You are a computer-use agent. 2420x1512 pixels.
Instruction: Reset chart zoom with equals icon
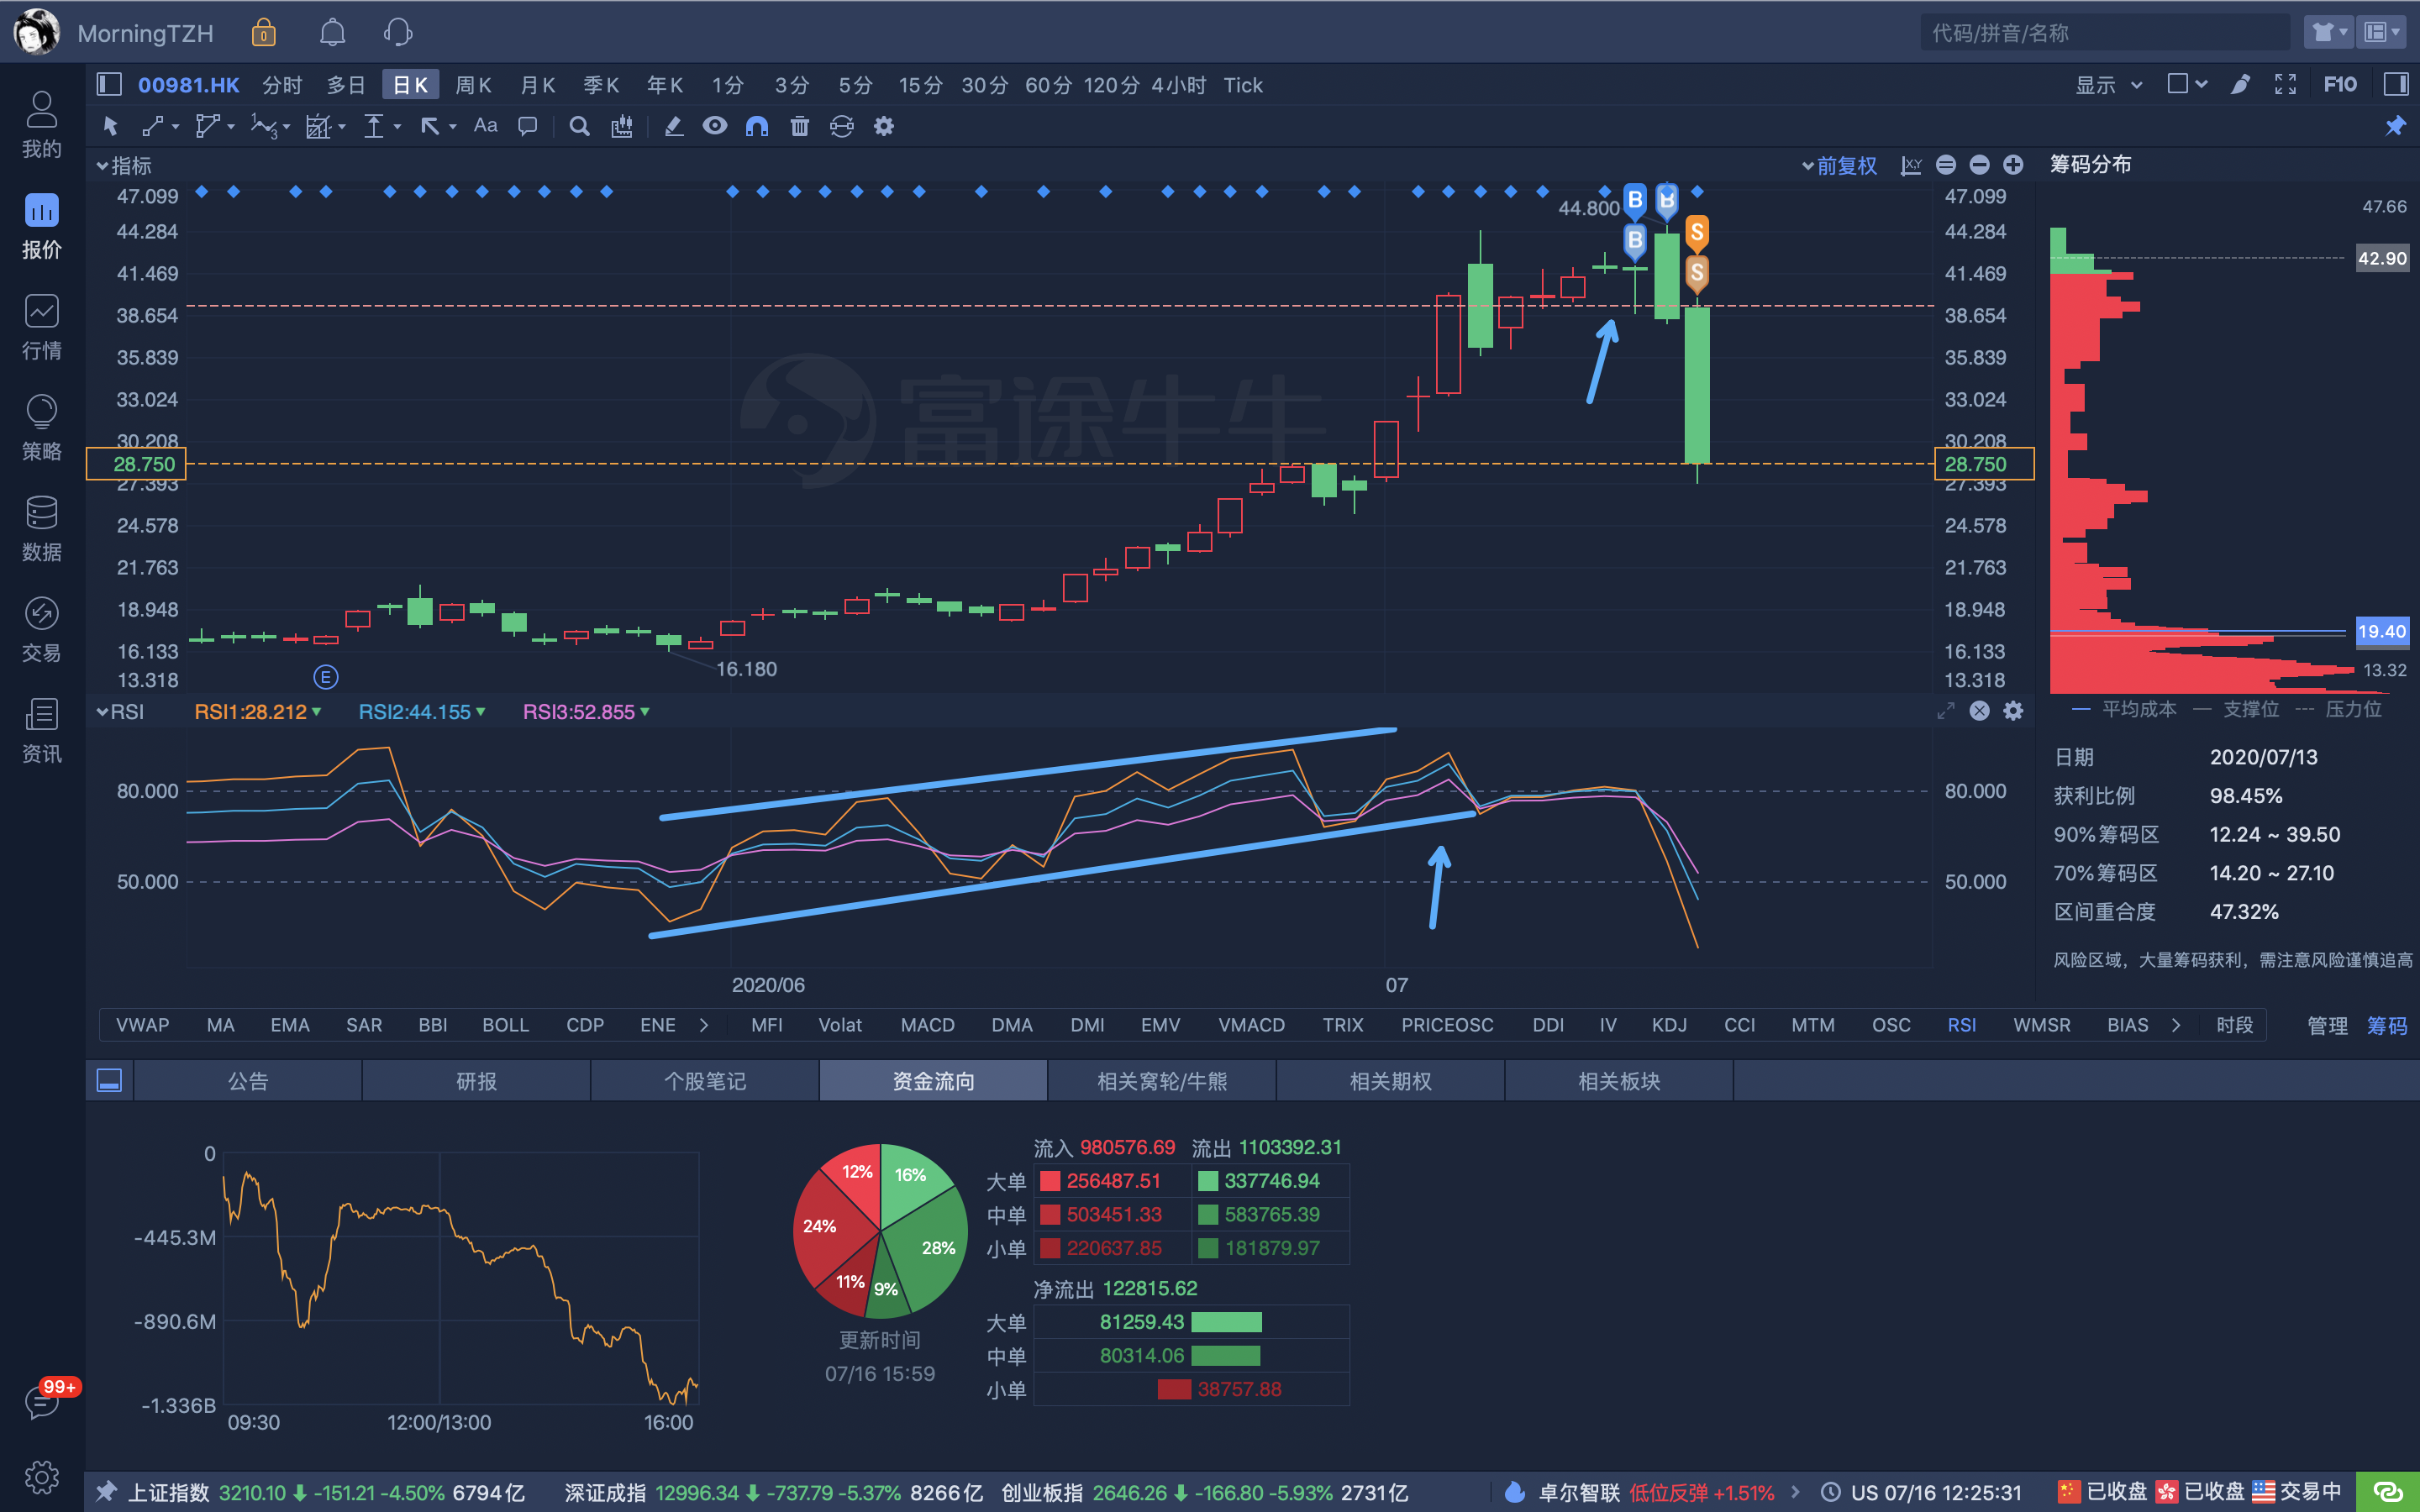(x=1946, y=165)
